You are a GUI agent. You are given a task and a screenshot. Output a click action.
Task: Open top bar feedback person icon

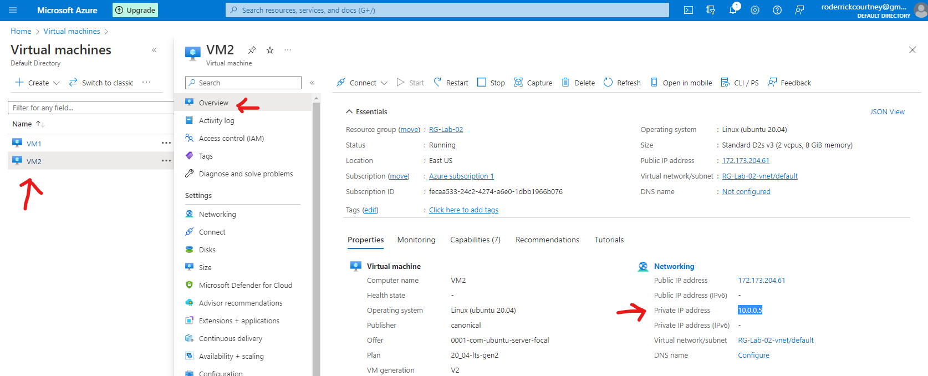coord(799,10)
